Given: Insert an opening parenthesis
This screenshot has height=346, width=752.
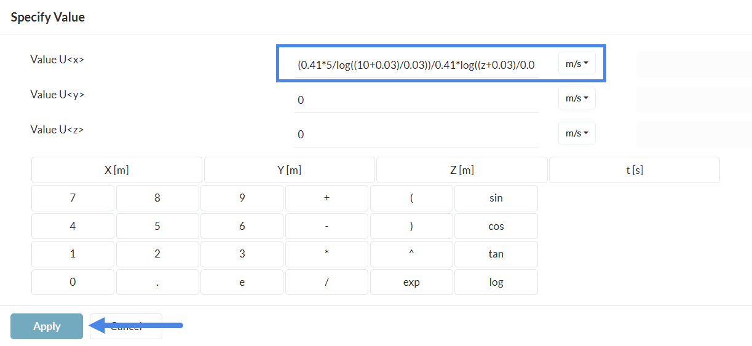Looking at the screenshot, I should (x=411, y=198).
